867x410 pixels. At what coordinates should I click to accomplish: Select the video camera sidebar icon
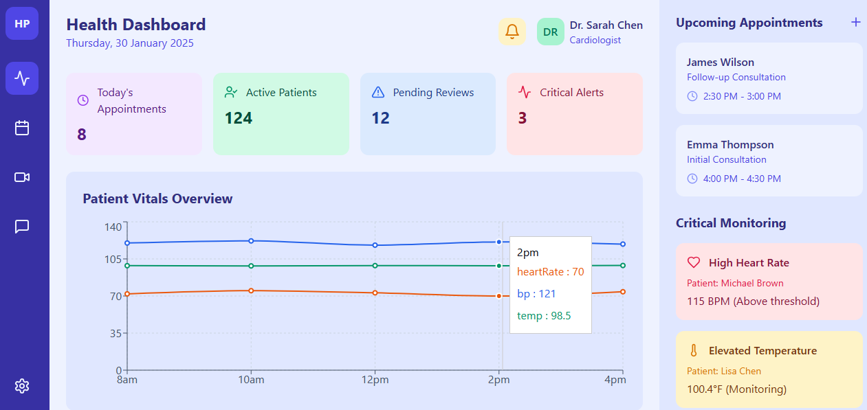point(22,177)
